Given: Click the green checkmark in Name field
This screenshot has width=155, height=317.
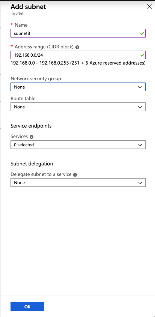Looking at the screenshot, I should 142,33.
